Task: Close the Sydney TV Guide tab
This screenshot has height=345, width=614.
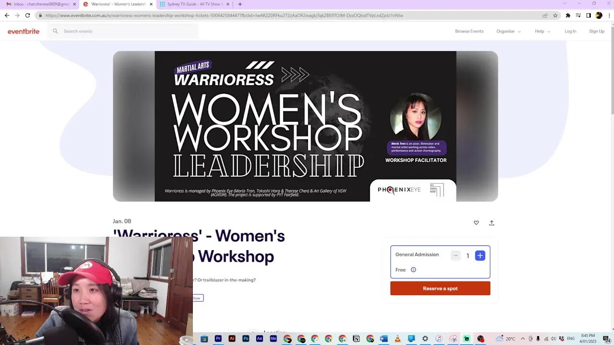Action: click(x=228, y=4)
